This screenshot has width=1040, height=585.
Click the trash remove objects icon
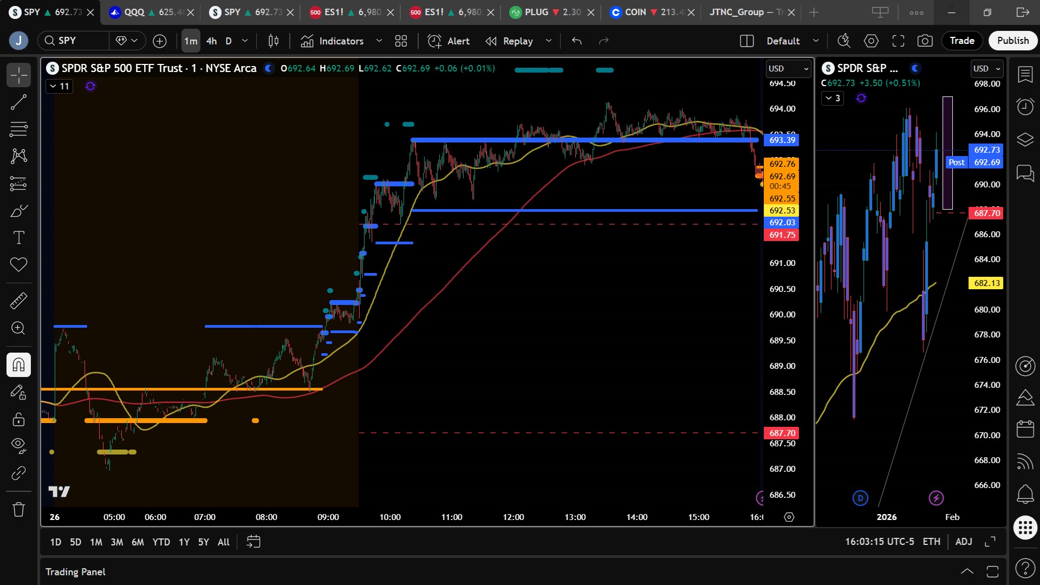pos(18,509)
